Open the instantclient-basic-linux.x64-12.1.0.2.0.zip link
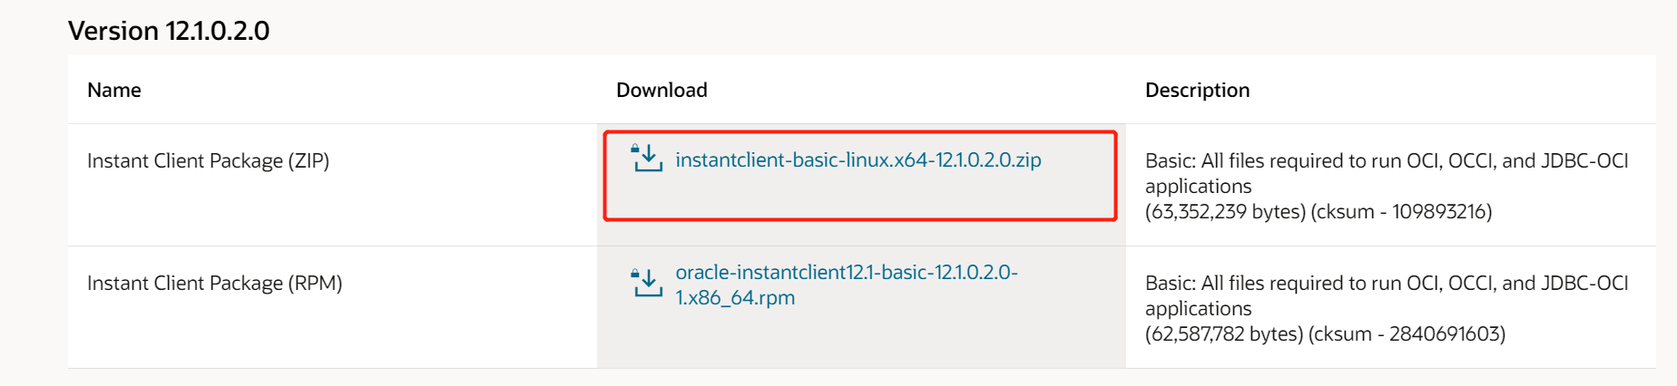 858,159
